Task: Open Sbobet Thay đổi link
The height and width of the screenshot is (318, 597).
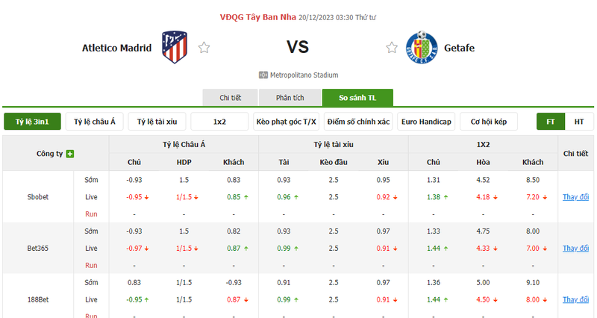Action: click(x=575, y=197)
